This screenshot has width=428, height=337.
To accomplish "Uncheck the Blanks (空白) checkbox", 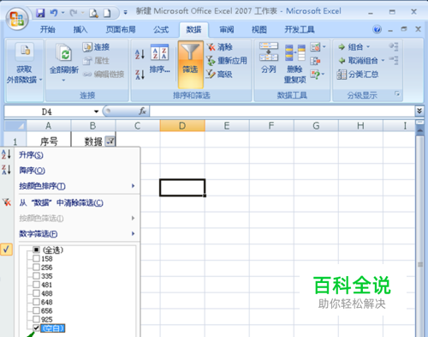I will [36, 328].
